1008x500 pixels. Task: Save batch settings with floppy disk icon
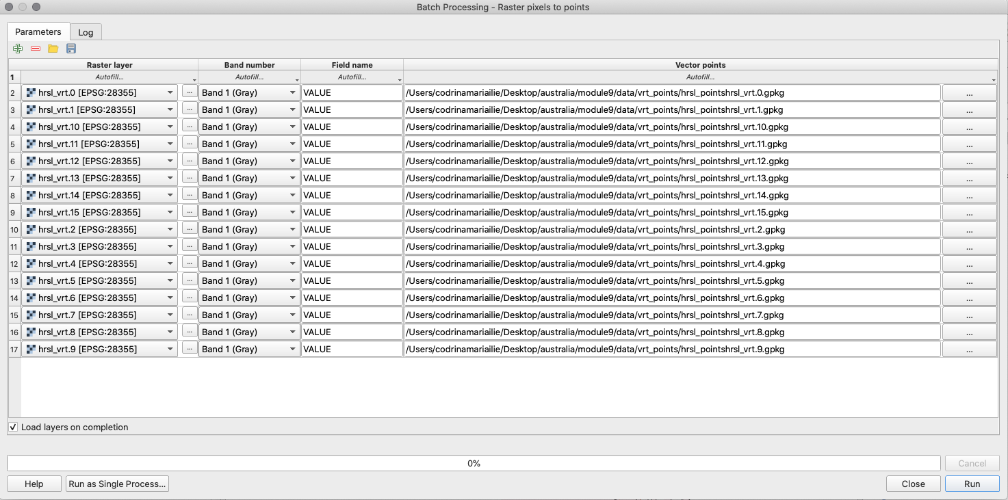[71, 49]
